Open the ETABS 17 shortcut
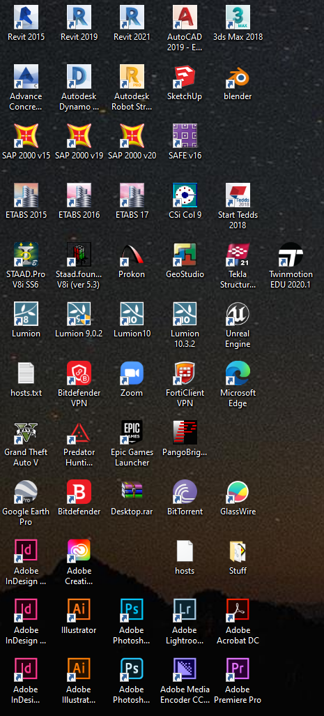 pos(132,195)
